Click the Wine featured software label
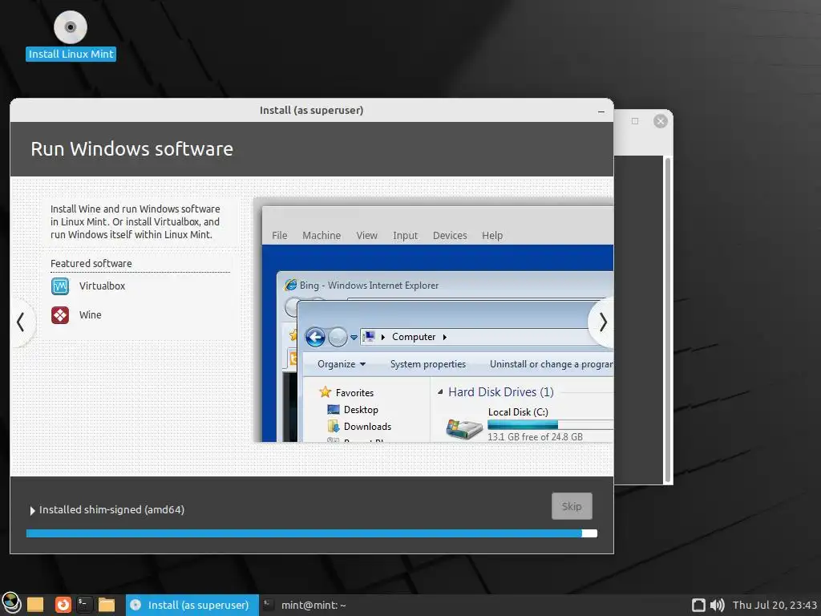Viewport: 821px width, 616px height. [90, 314]
